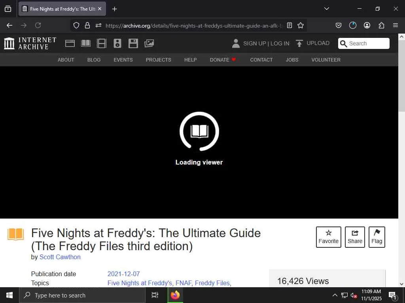The image size is (405, 303).
Task: Open the FNAF topic link
Action: point(184,283)
